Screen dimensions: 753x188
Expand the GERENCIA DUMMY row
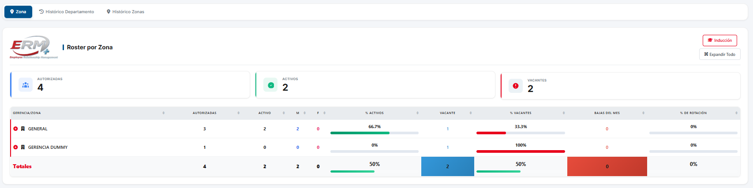coord(15,147)
